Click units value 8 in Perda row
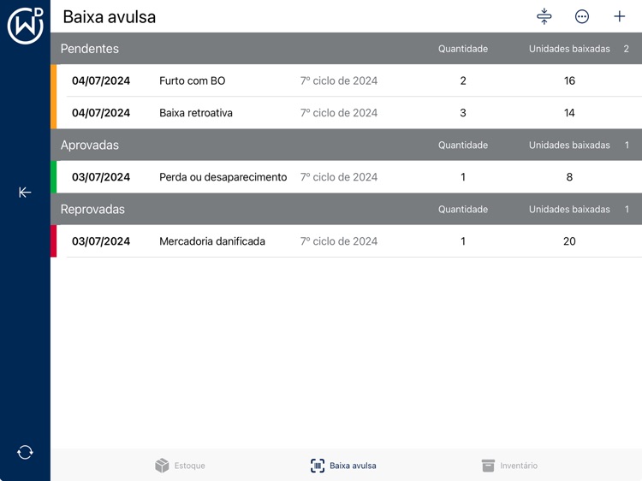 point(569,177)
